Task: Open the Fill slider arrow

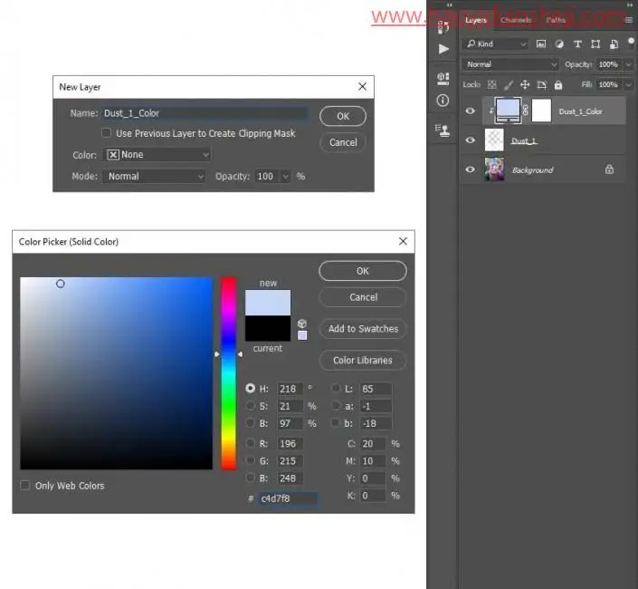Action: pyautogui.click(x=629, y=84)
